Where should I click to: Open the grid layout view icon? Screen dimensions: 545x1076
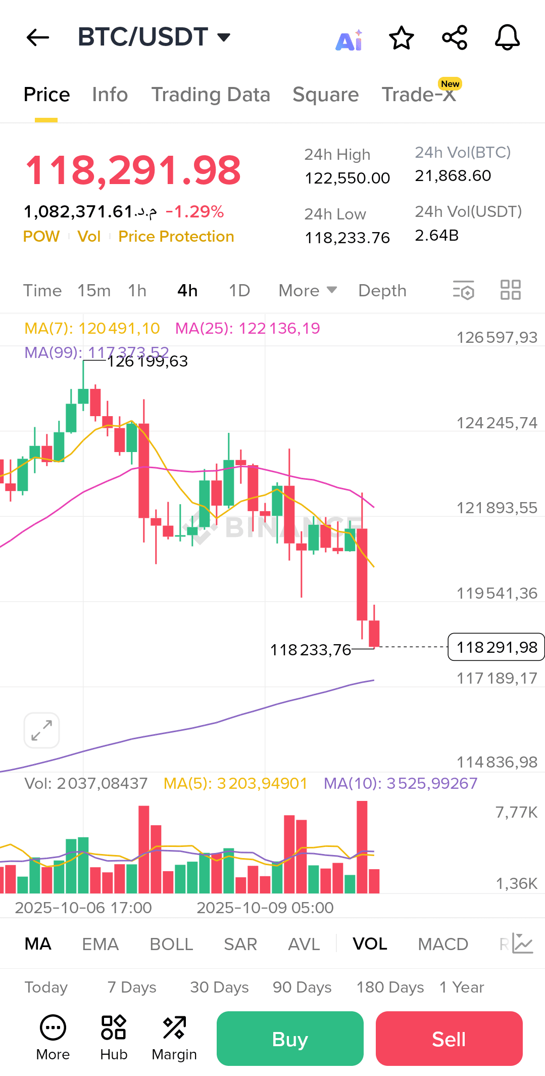pyautogui.click(x=510, y=290)
